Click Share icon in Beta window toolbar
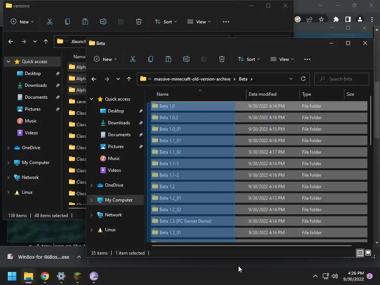The image size is (380, 285). click(x=204, y=59)
